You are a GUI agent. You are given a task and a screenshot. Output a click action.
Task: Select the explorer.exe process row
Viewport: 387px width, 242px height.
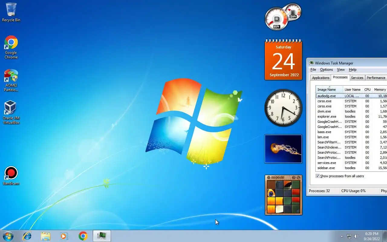tap(351, 116)
